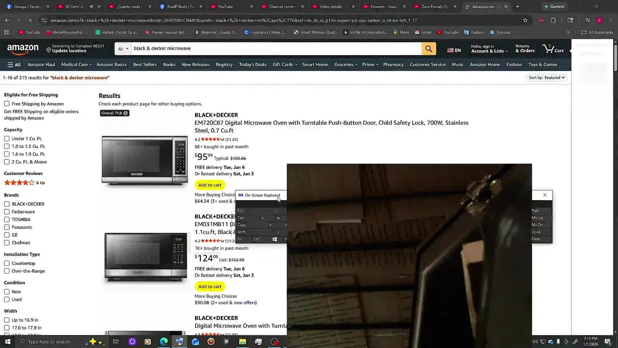Click in the Amazon search field

point(276,49)
